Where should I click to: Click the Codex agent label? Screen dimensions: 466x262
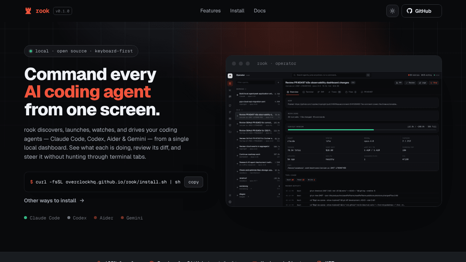coord(77,218)
